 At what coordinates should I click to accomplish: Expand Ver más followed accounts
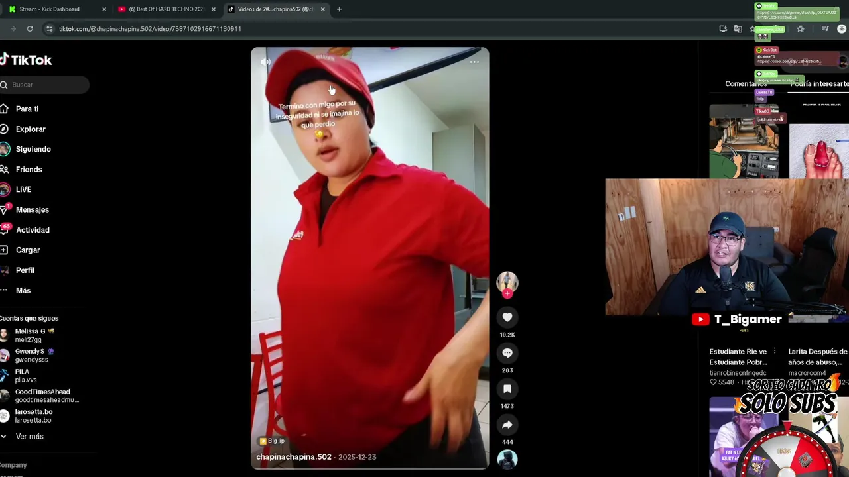[x=29, y=437]
